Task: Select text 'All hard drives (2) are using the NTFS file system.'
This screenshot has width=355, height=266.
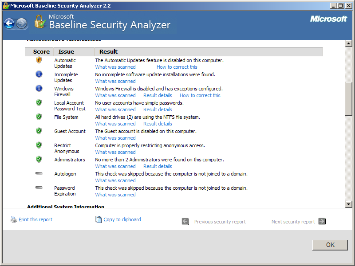Action: pos(148,117)
